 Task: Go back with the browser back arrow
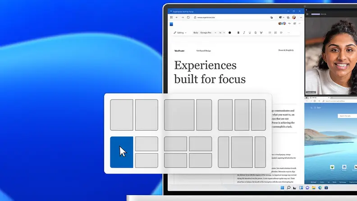pos(177,17)
